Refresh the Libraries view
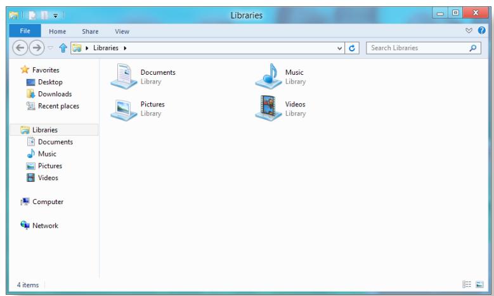The image size is (494, 296). 352,48
